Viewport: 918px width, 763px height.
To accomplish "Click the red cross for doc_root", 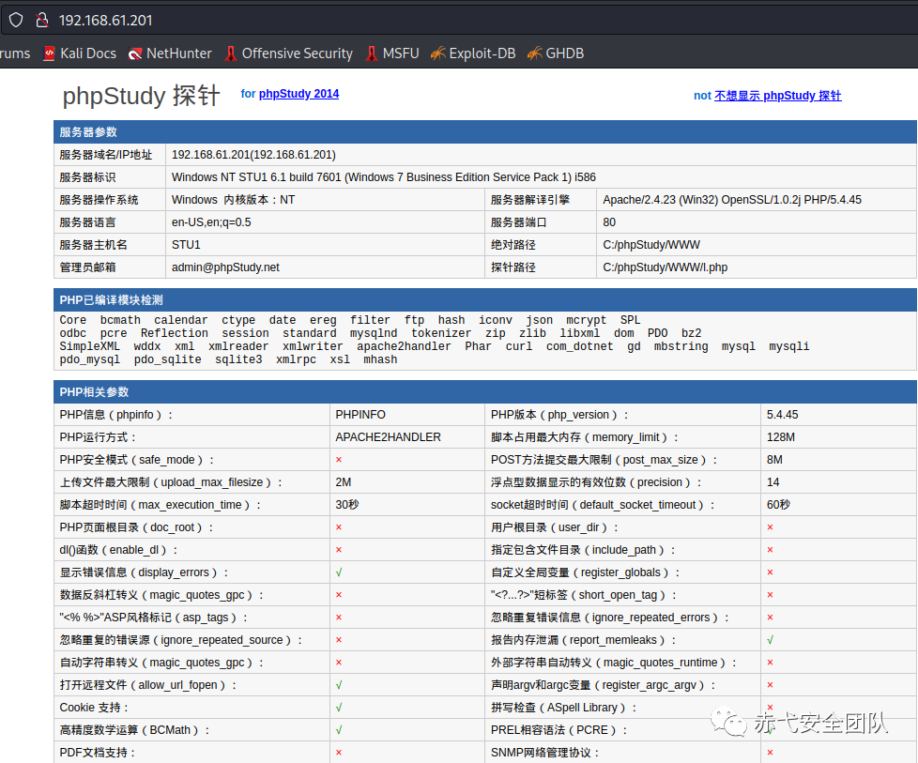I will point(339,527).
